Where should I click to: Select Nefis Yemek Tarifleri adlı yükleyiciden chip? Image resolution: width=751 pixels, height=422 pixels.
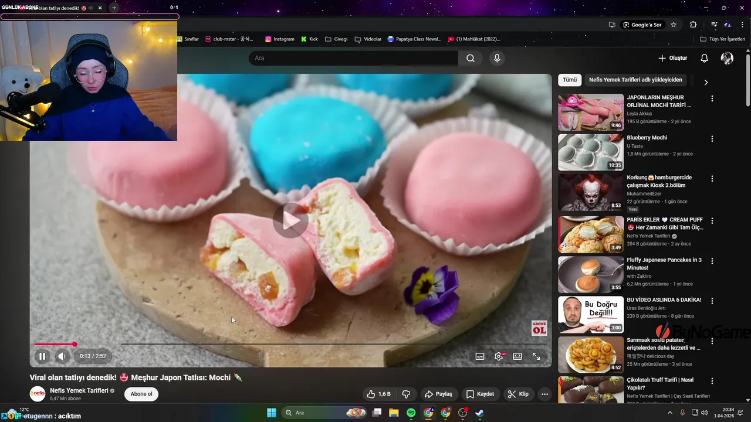[635, 80]
